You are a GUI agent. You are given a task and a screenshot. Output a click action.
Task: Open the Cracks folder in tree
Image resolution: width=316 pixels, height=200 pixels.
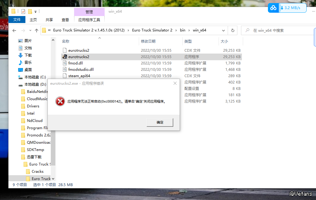[37, 171]
